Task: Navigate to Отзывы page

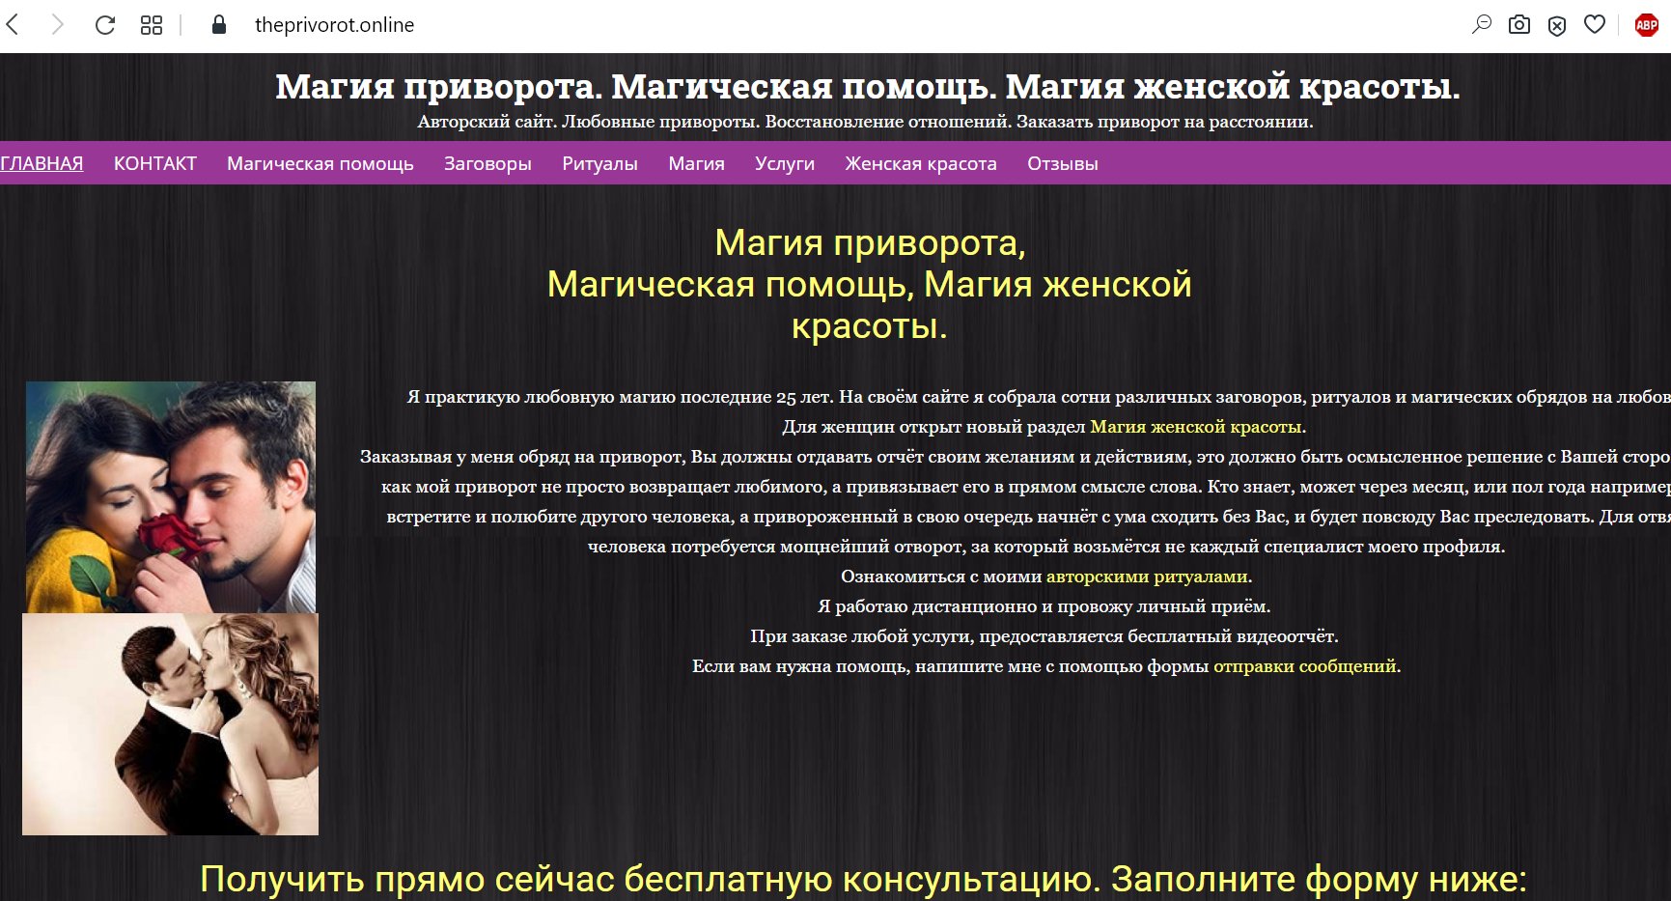Action: [1063, 163]
